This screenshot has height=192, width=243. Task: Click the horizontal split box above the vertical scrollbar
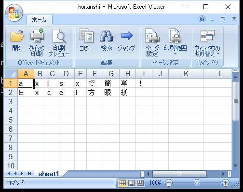(235, 71)
